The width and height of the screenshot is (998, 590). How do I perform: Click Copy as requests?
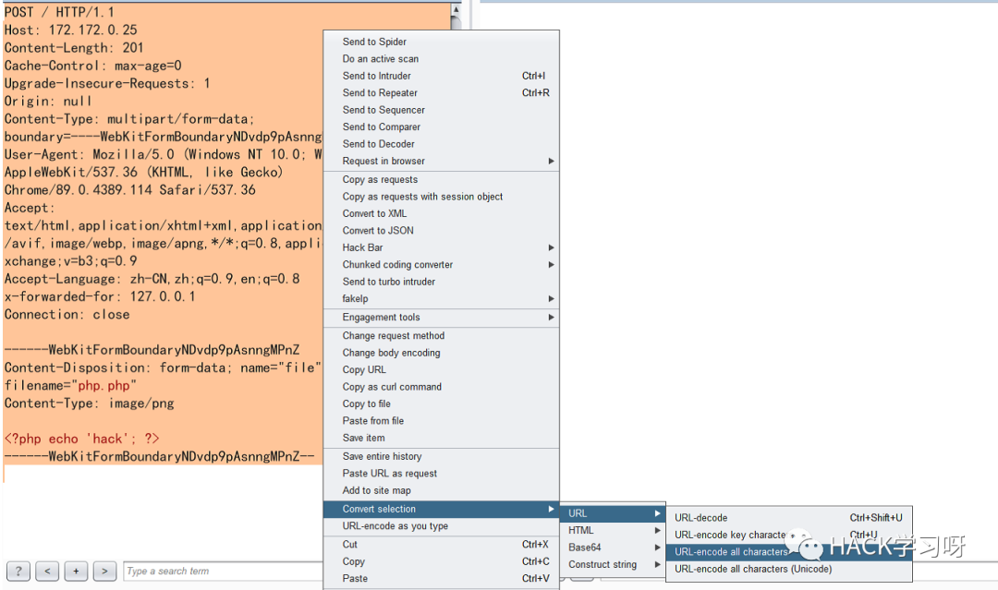pos(441,180)
